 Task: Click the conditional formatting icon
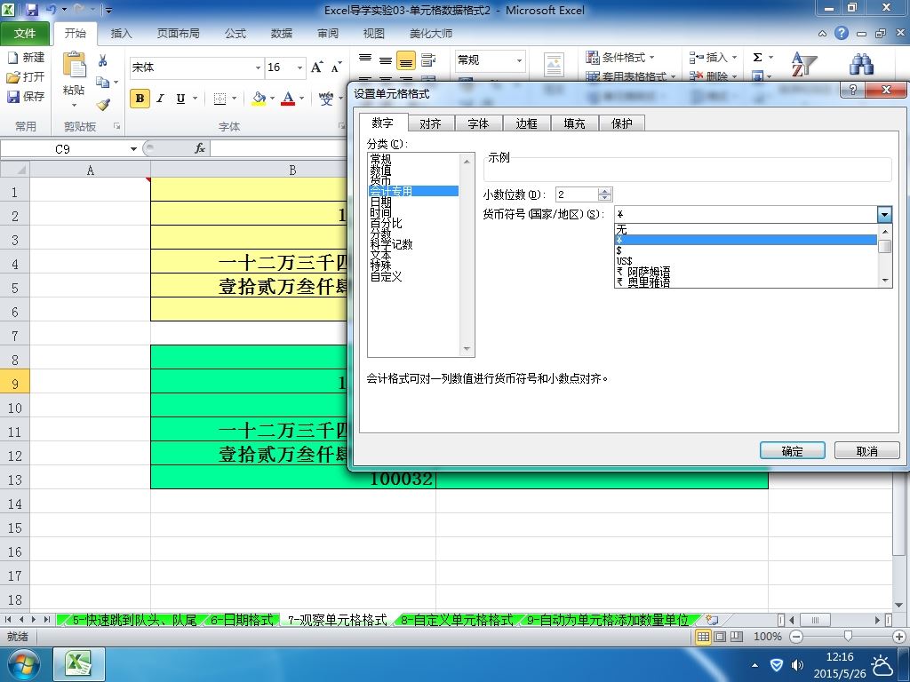[x=592, y=58]
